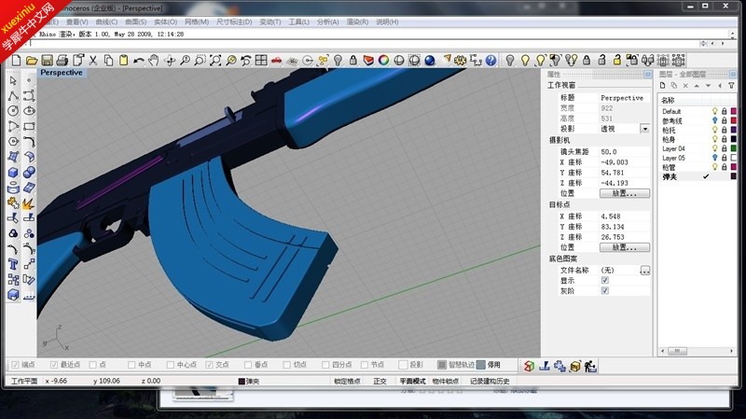Screen dimensions: 746x419
Task: Toggle 锁定格点 in the status bar
Action: pos(347,381)
